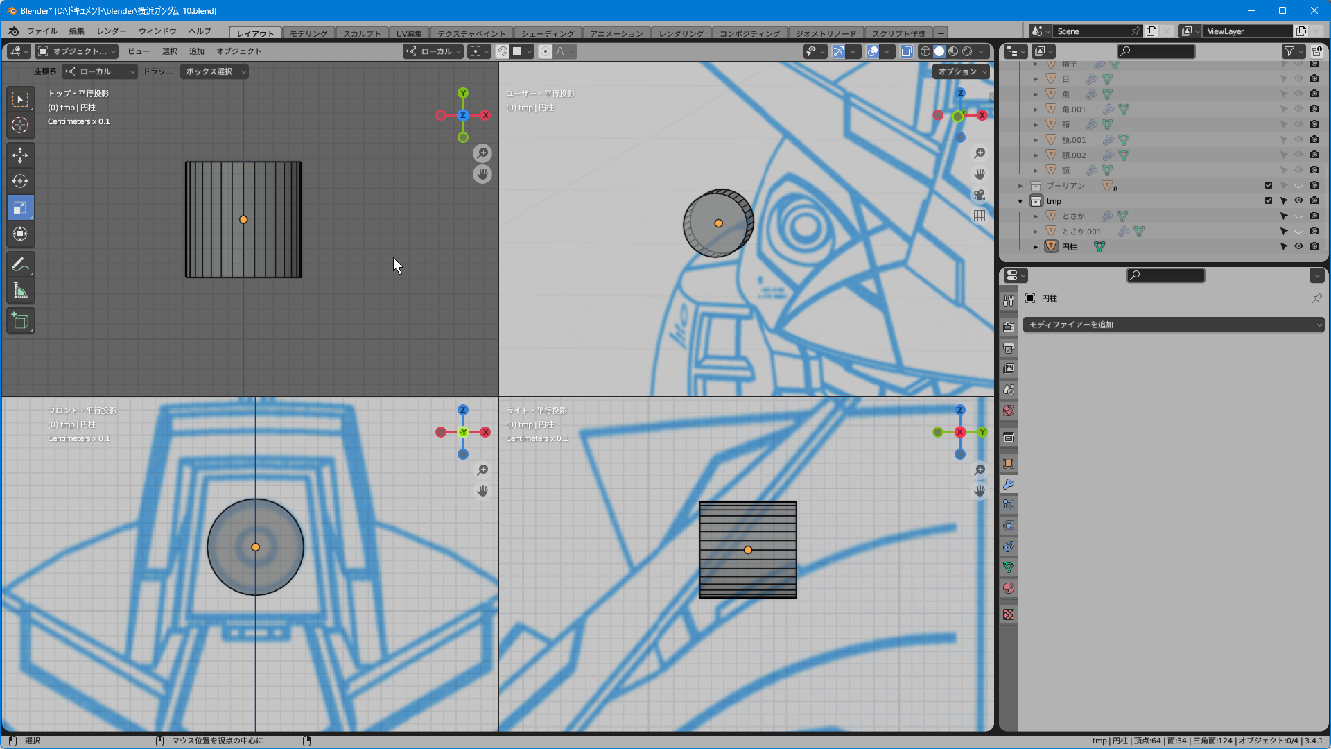The height and width of the screenshot is (749, 1331).
Task: Uncheck the tmp collection checkbox
Action: tap(1268, 200)
